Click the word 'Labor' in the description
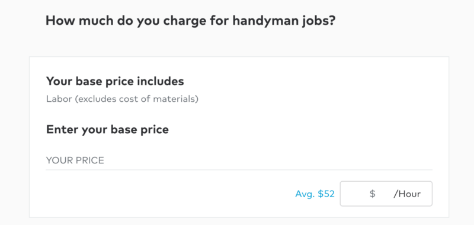The width and height of the screenshot is (474, 225). (x=59, y=99)
